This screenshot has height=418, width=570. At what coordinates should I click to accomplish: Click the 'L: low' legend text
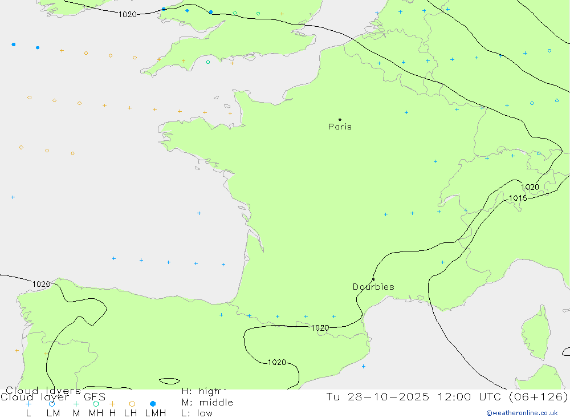(197, 413)
